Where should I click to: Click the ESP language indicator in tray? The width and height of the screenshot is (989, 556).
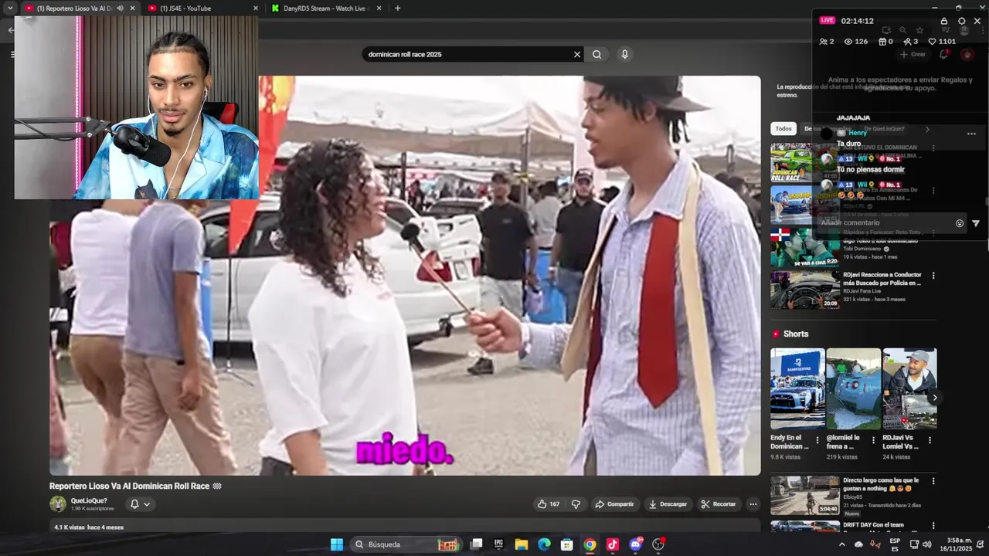pyautogui.click(x=895, y=544)
